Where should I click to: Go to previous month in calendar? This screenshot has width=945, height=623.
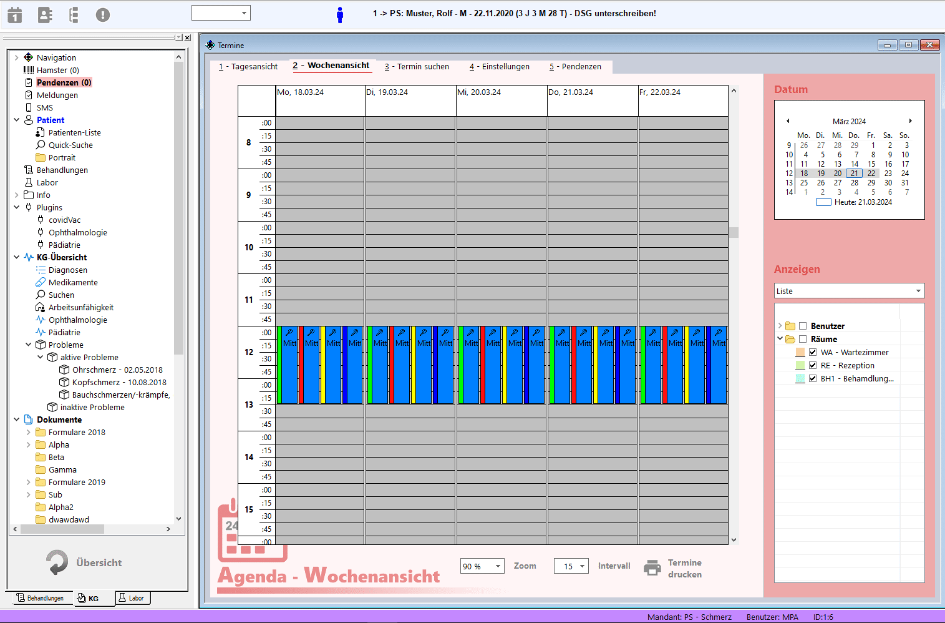tap(788, 121)
